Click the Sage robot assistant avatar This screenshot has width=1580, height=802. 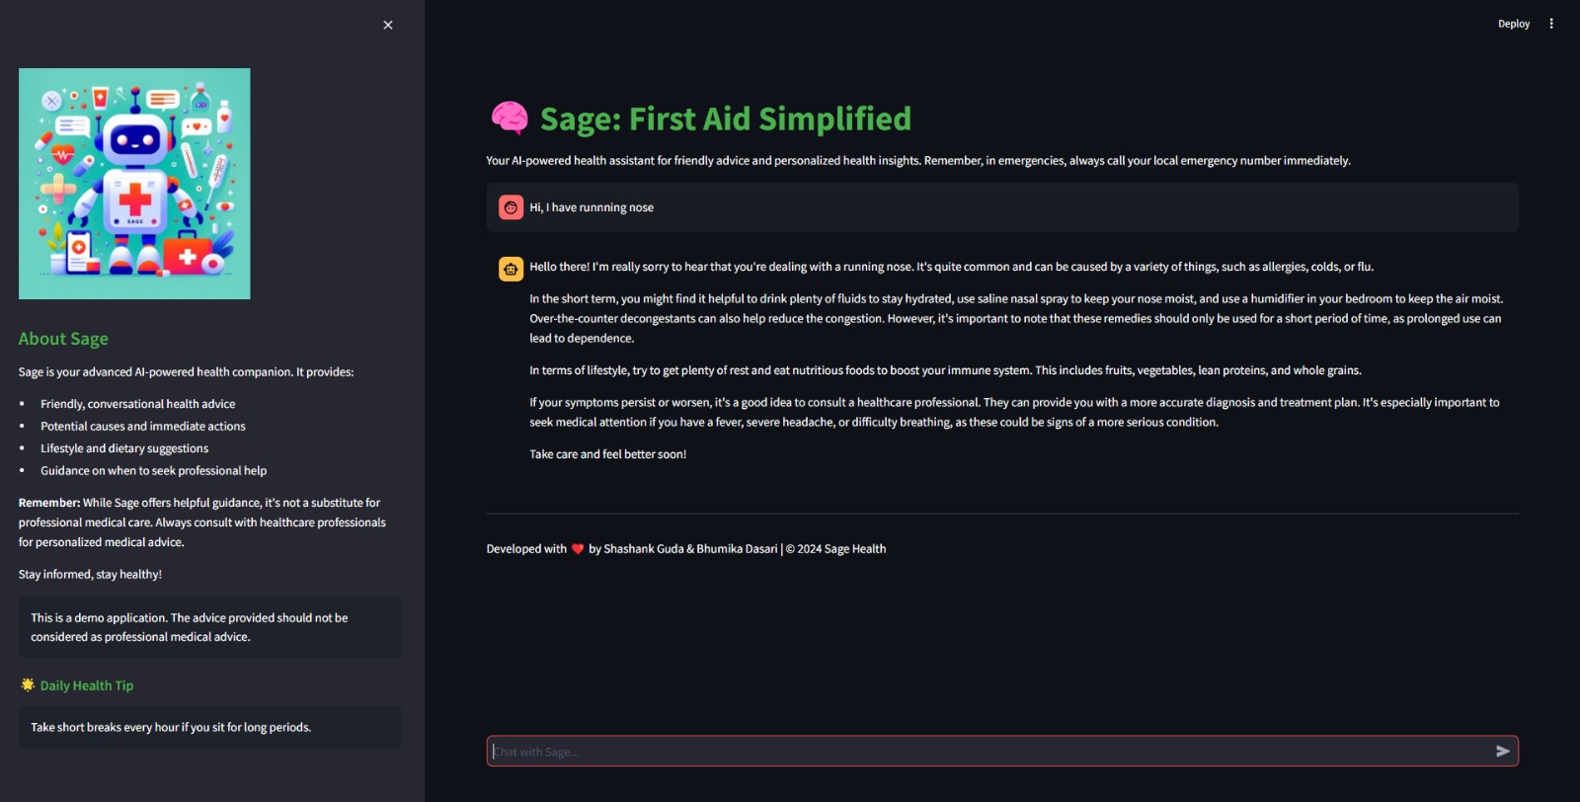click(x=511, y=269)
